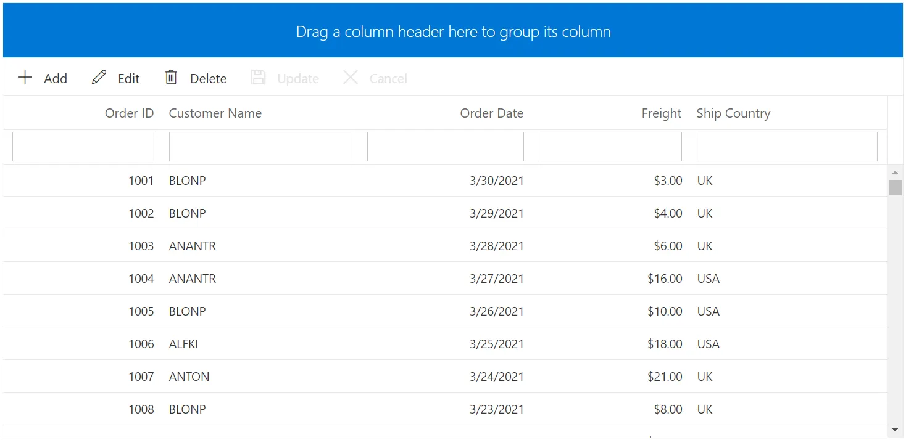This screenshot has height=440, width=906.
Task: Select the ALFKI customer row
Action: click(x=370, y=343)
